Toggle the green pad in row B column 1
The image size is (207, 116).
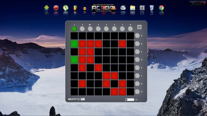point(74,44)
